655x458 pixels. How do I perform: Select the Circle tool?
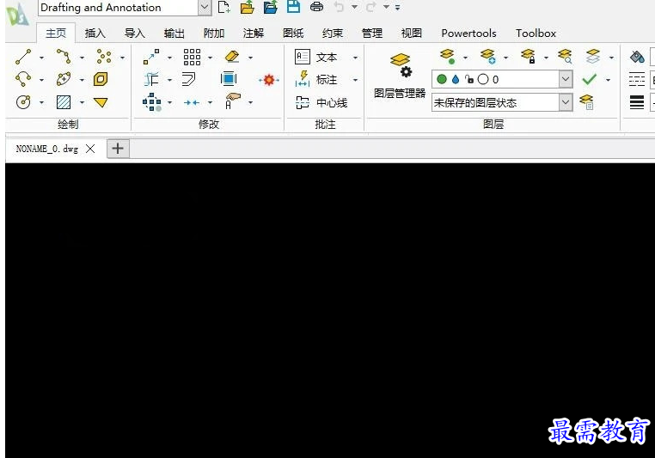pos(23,102)
